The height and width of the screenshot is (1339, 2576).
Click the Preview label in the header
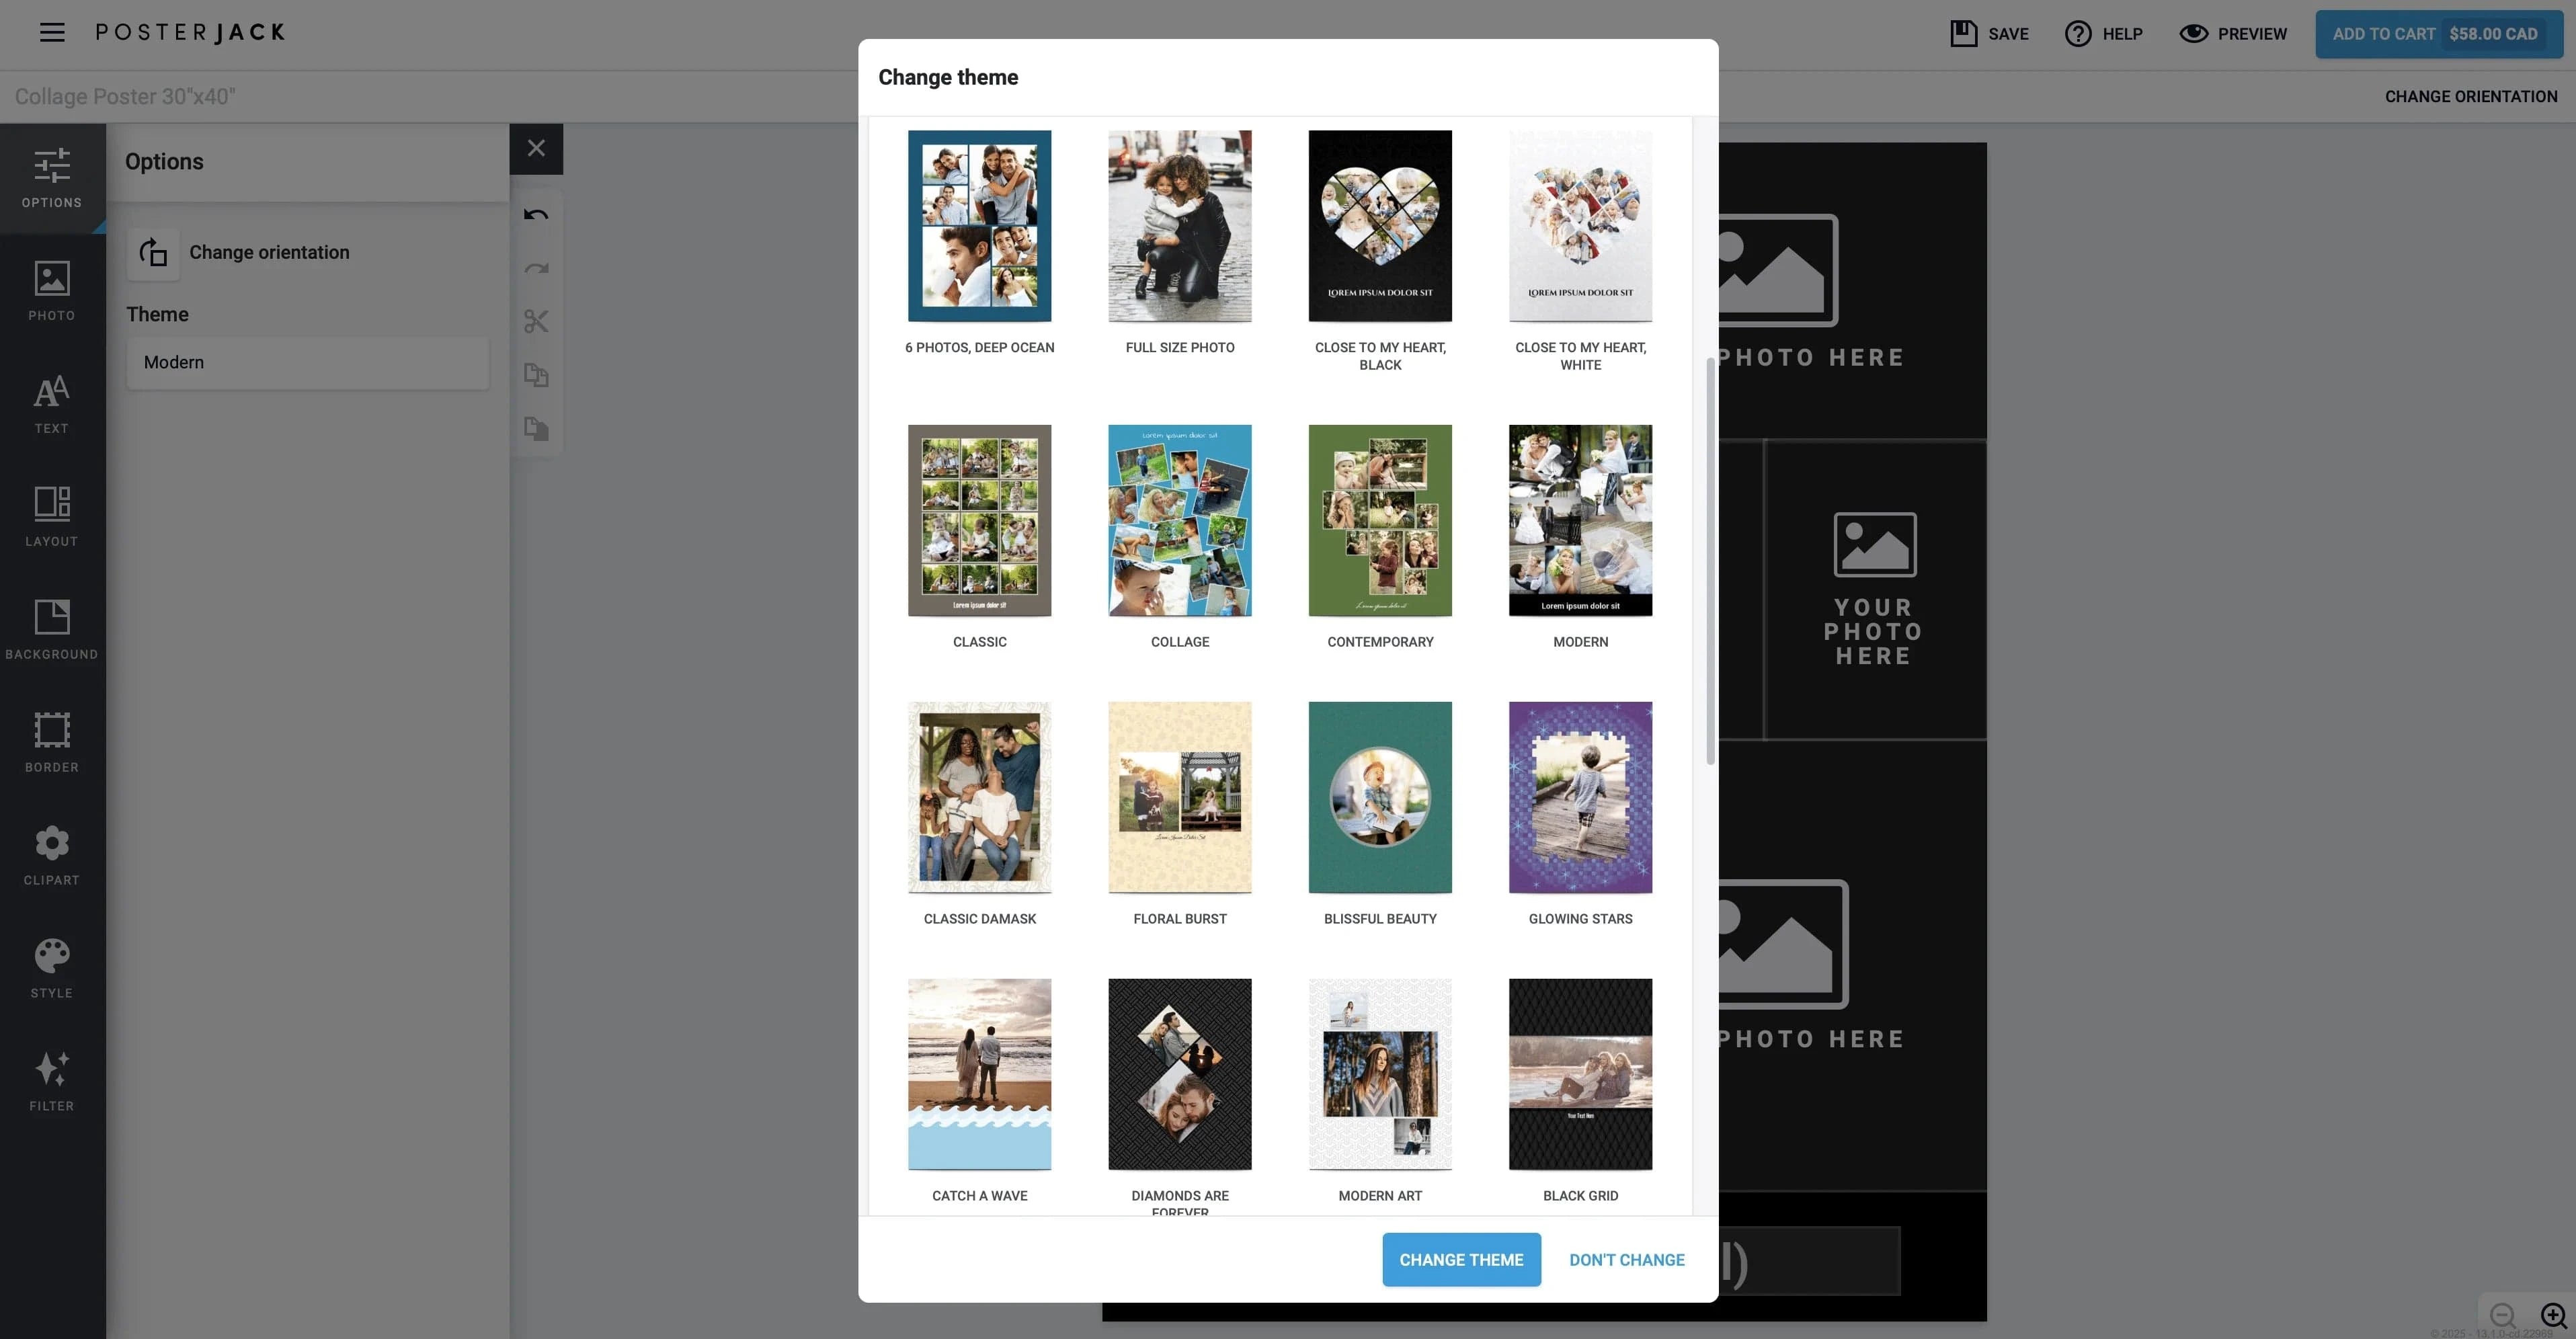(2252, 34)
